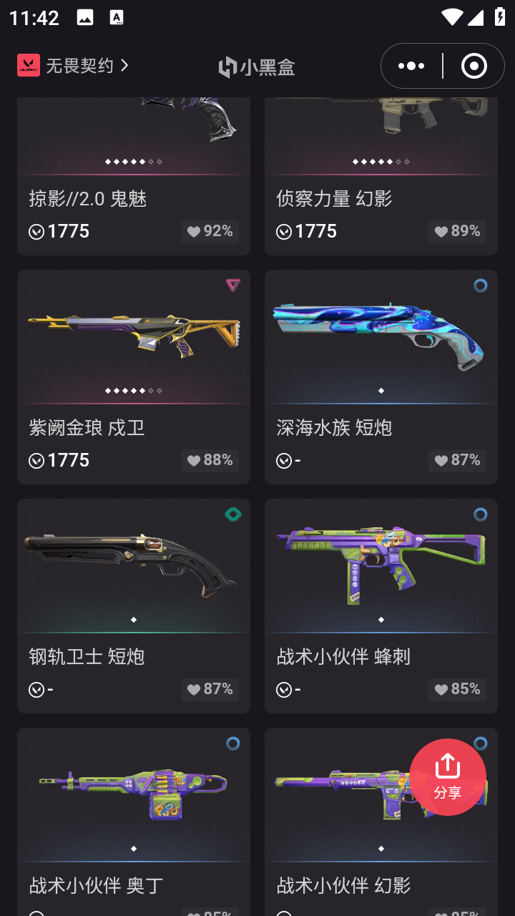This screenshot has height=916, width=515.
Task: Expand the 无畏契约 game selector chevron
Action: coord(124,65)
